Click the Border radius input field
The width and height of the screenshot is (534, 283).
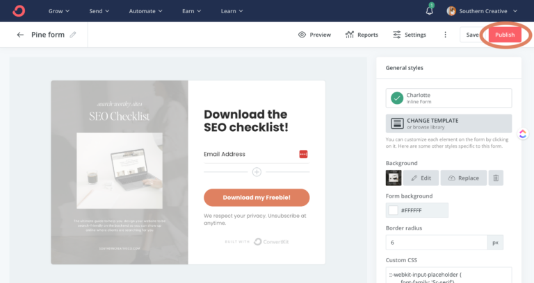tap(437, 243)
